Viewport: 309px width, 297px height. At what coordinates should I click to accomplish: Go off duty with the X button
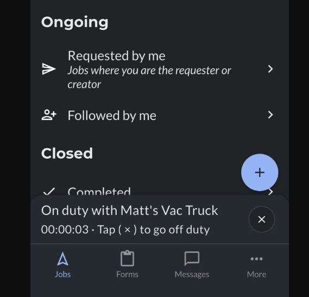pyautogui.click(x=262, y=219)
